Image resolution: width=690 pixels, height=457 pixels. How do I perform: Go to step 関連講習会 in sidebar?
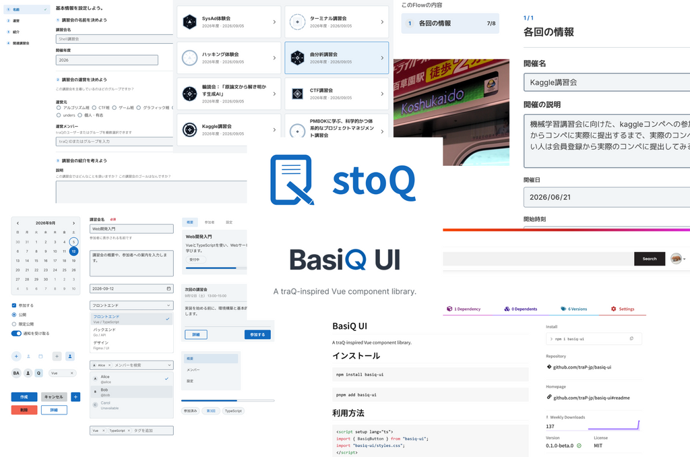click(26, 43)
